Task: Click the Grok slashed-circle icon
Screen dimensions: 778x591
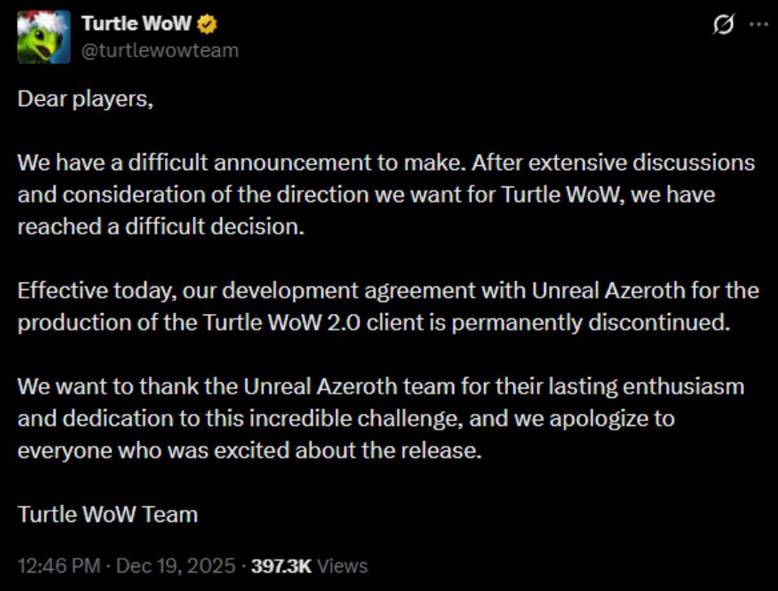Action: pyautogui.click(x=724, y=25)
